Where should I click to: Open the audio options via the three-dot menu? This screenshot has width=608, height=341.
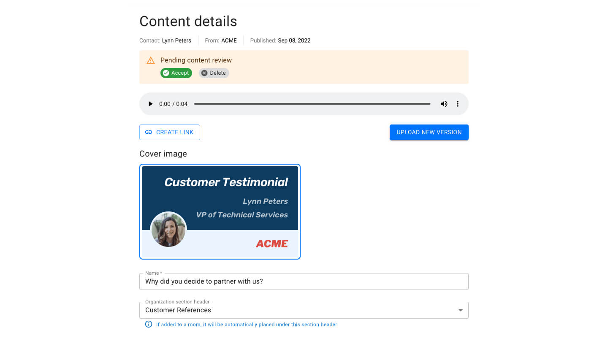[x=458, y=103]
